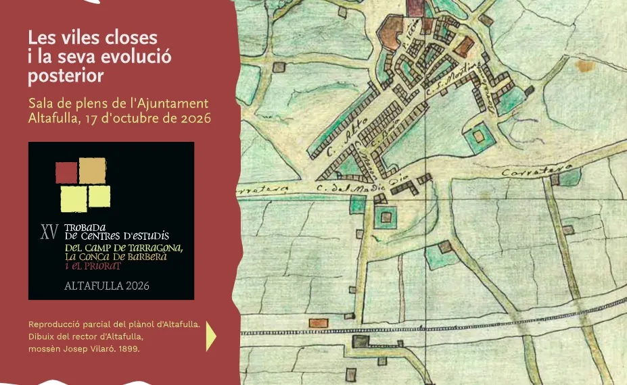
Task: Click 'mossèn Josep Vilaró. 1899.' caption
Action: point(84,349)
